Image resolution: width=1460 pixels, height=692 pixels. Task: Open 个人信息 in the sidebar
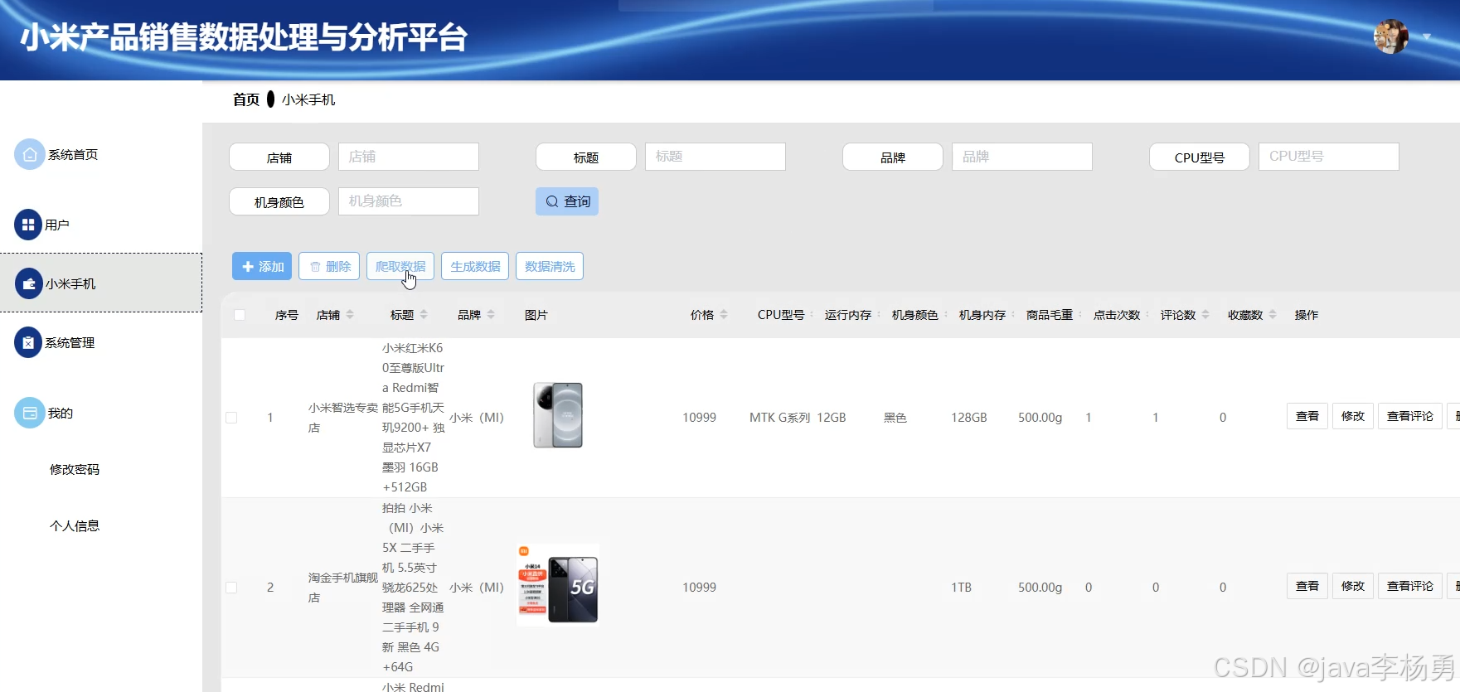point(75,525)
